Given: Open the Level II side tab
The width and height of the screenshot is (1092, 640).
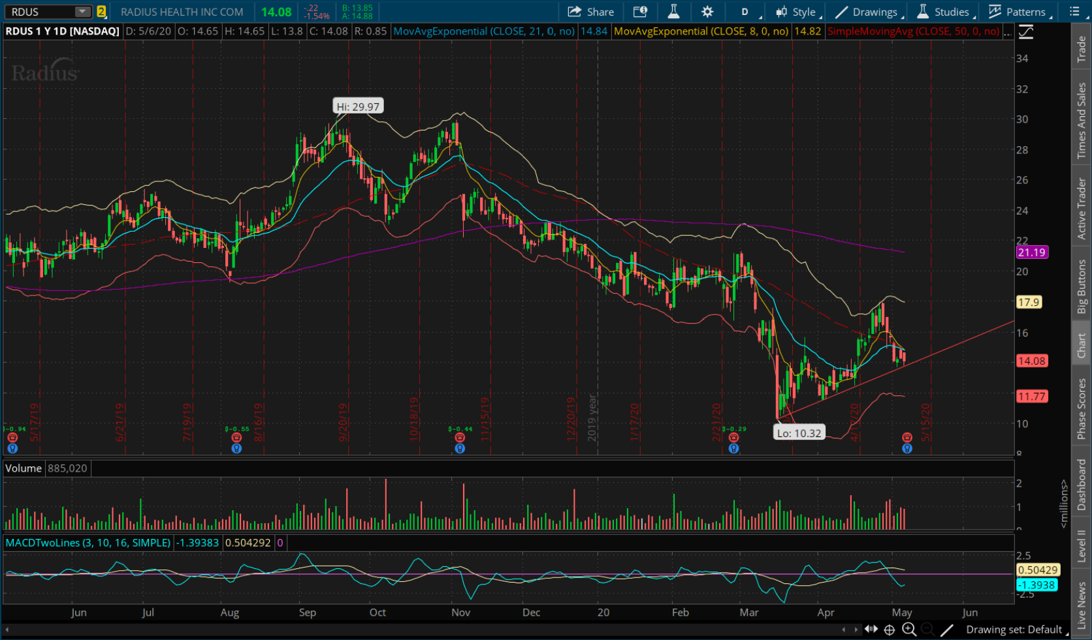Looking at the screenshot, I should (1082, 546).
